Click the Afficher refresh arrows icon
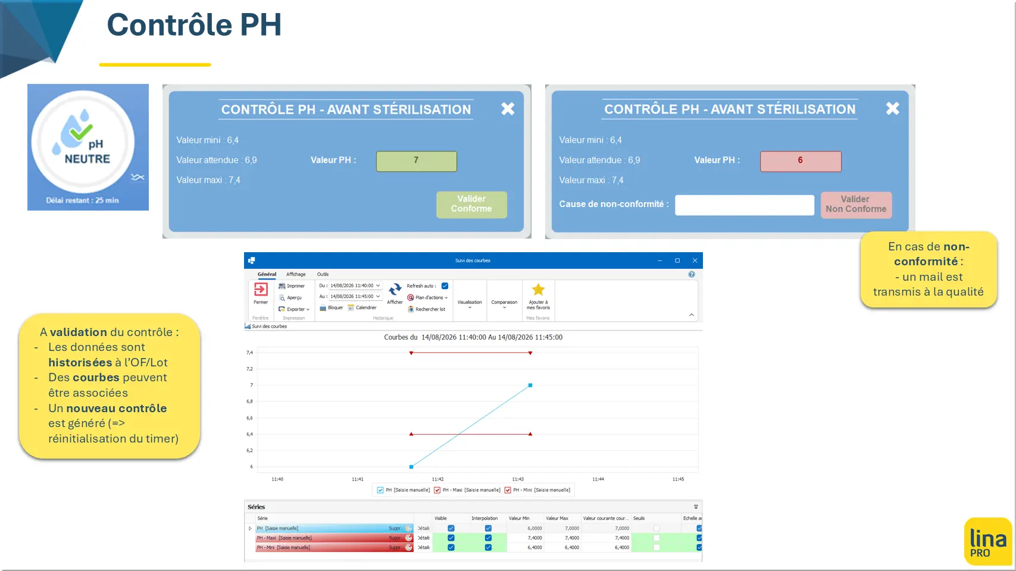The height and width of the screenshot is (571, 1016). [395, 290]
